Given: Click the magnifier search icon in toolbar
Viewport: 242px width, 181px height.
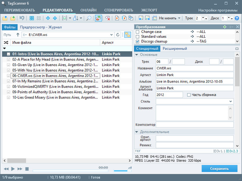Looking at the screenshot, I should pos(88,18).
